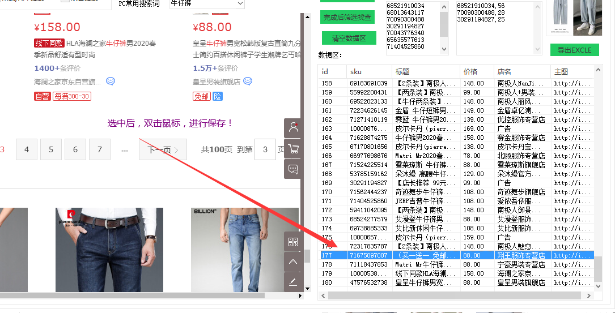The width and height of the screenshot is (615, 313).
Task: Click the red 自营 badge
Action: click(x=43, y=96)
